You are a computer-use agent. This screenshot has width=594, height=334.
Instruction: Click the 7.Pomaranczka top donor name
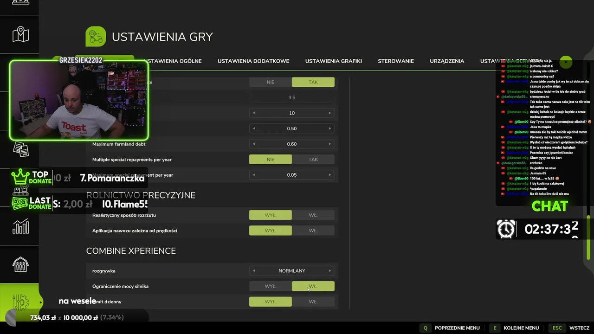click(112, 178)
